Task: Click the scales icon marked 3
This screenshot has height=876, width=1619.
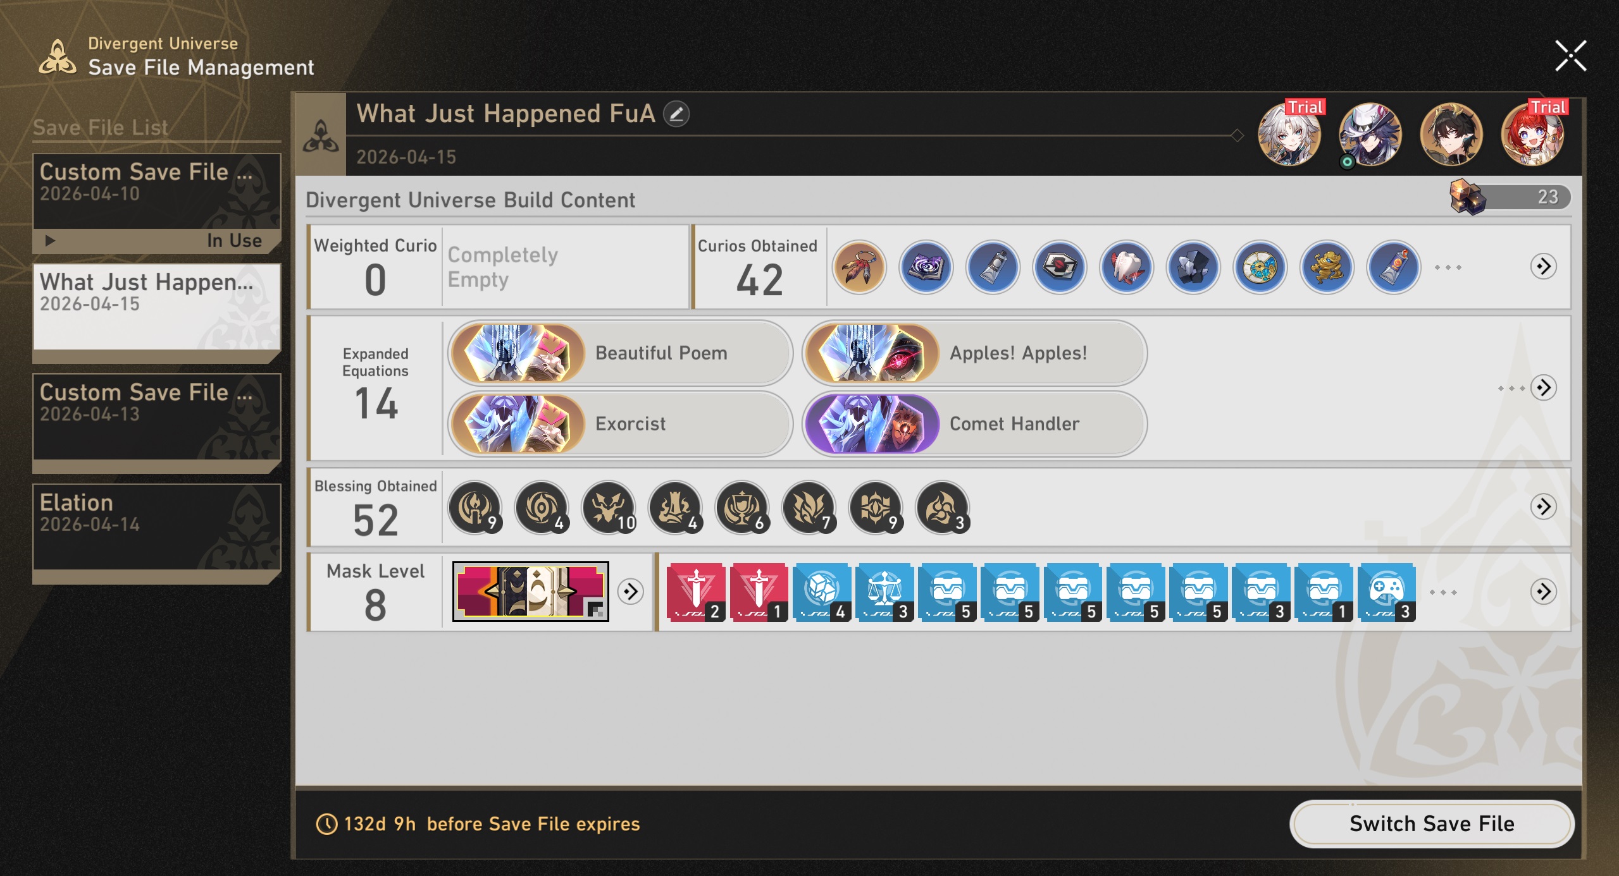Action: coord(884,592)
